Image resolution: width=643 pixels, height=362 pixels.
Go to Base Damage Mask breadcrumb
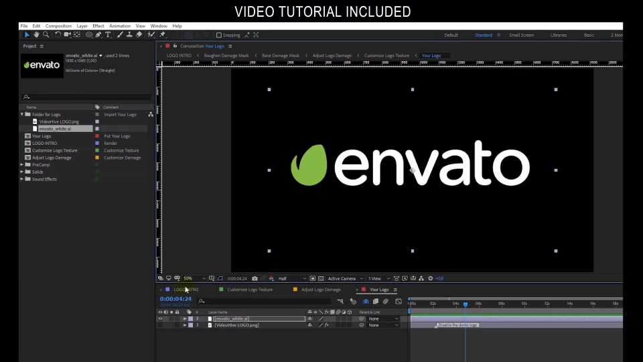(281, 56)
